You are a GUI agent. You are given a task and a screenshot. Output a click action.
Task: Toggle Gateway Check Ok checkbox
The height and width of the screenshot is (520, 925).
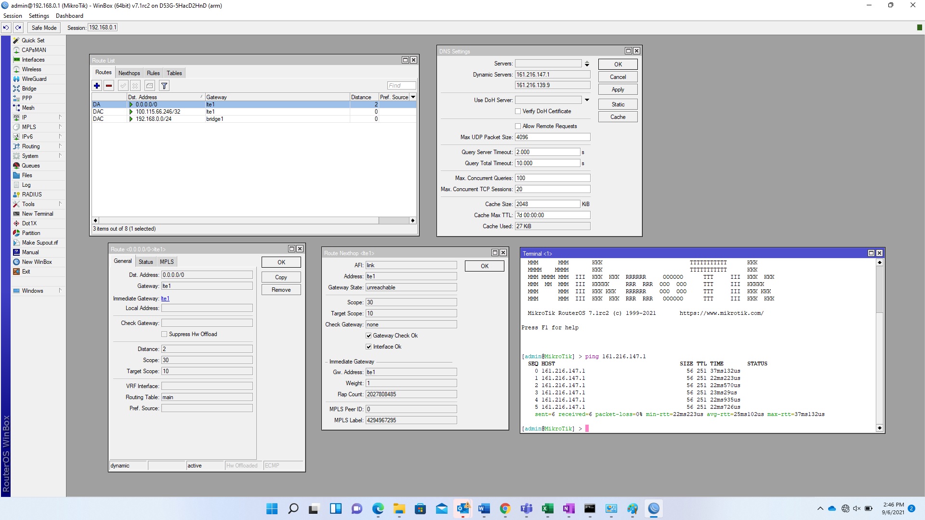[x=369, y=336]
